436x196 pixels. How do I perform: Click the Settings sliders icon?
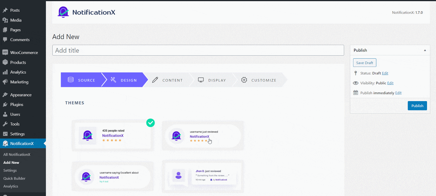[5, 134]
